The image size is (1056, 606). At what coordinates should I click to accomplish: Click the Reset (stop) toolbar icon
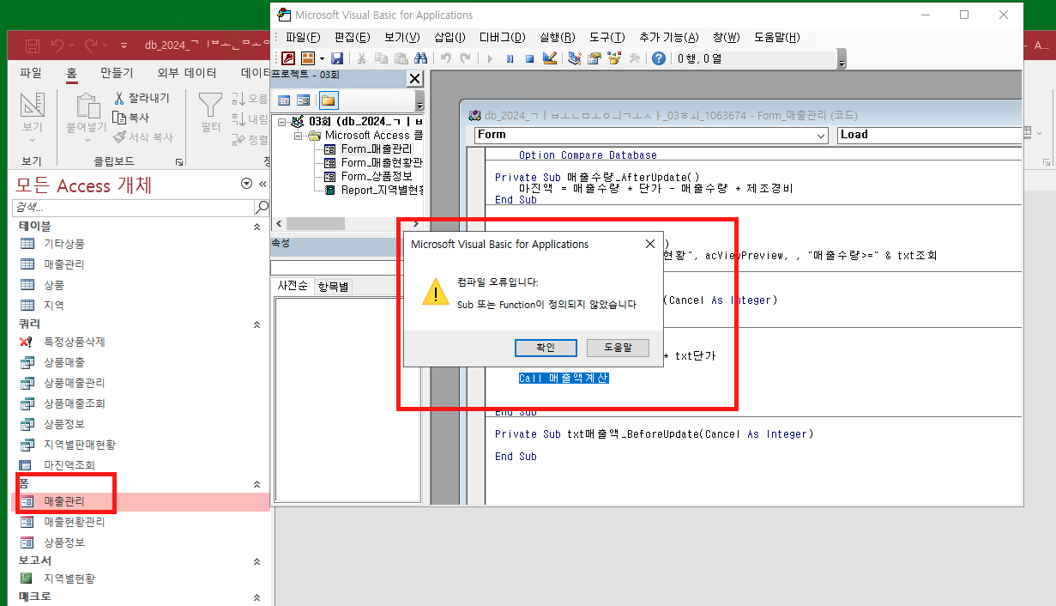(x=529, y=58)
